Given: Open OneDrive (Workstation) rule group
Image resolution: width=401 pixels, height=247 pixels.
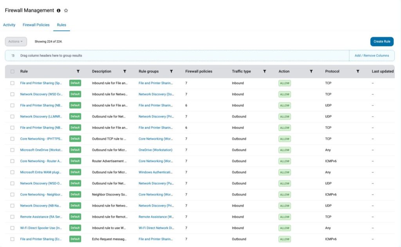Looking at the screenshot, I should 155,150.
